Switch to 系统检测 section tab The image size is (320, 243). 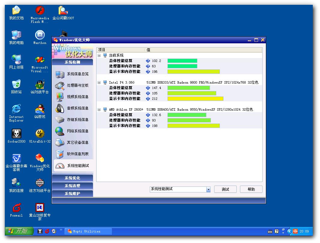(x=72, y=62)
